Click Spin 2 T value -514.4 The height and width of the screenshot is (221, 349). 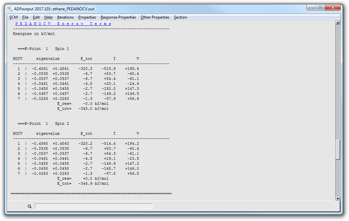tap(109, 144)
